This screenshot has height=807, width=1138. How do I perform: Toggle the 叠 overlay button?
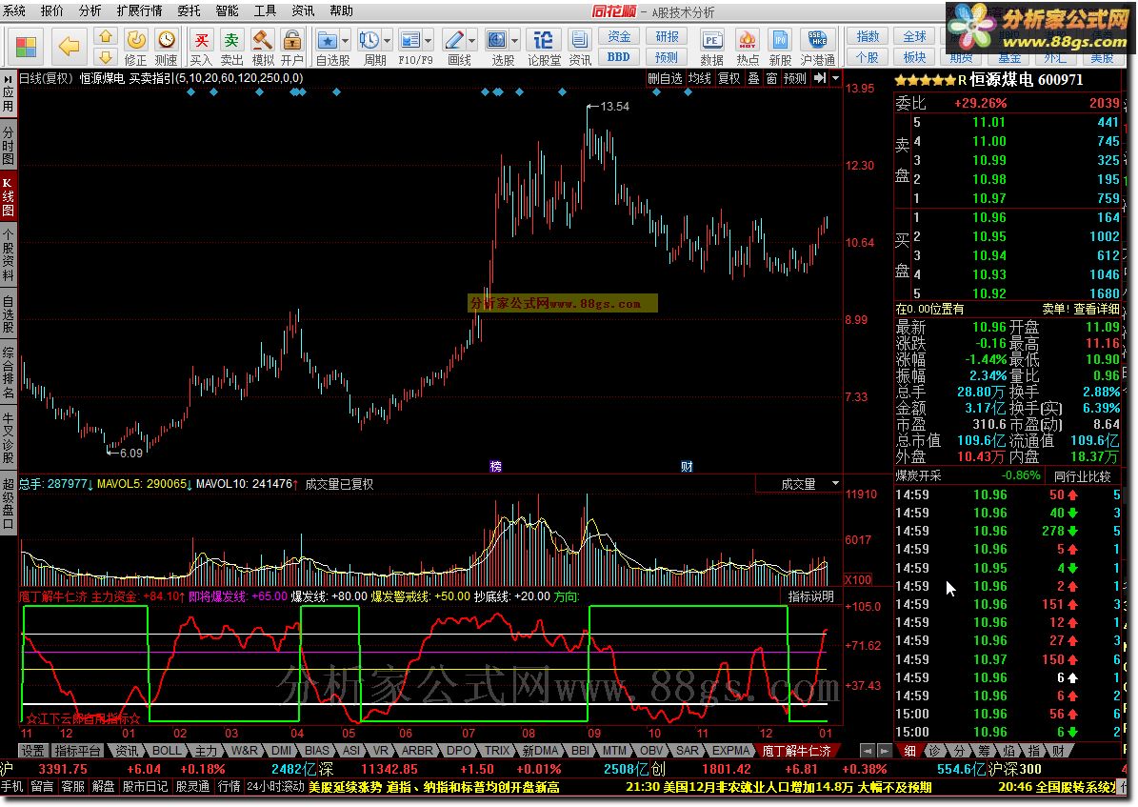point(753,78)
